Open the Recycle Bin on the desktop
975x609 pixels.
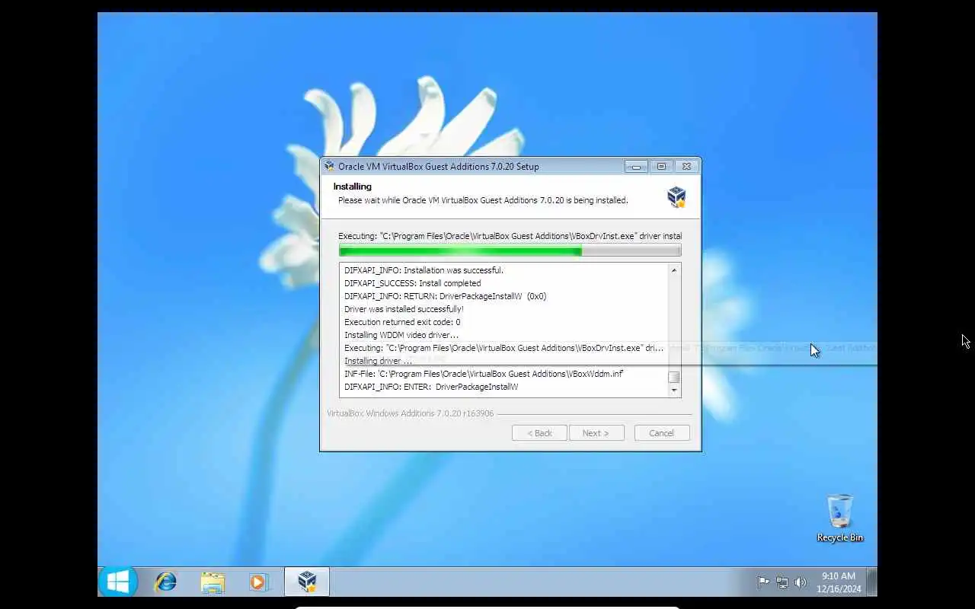(840, 518)
